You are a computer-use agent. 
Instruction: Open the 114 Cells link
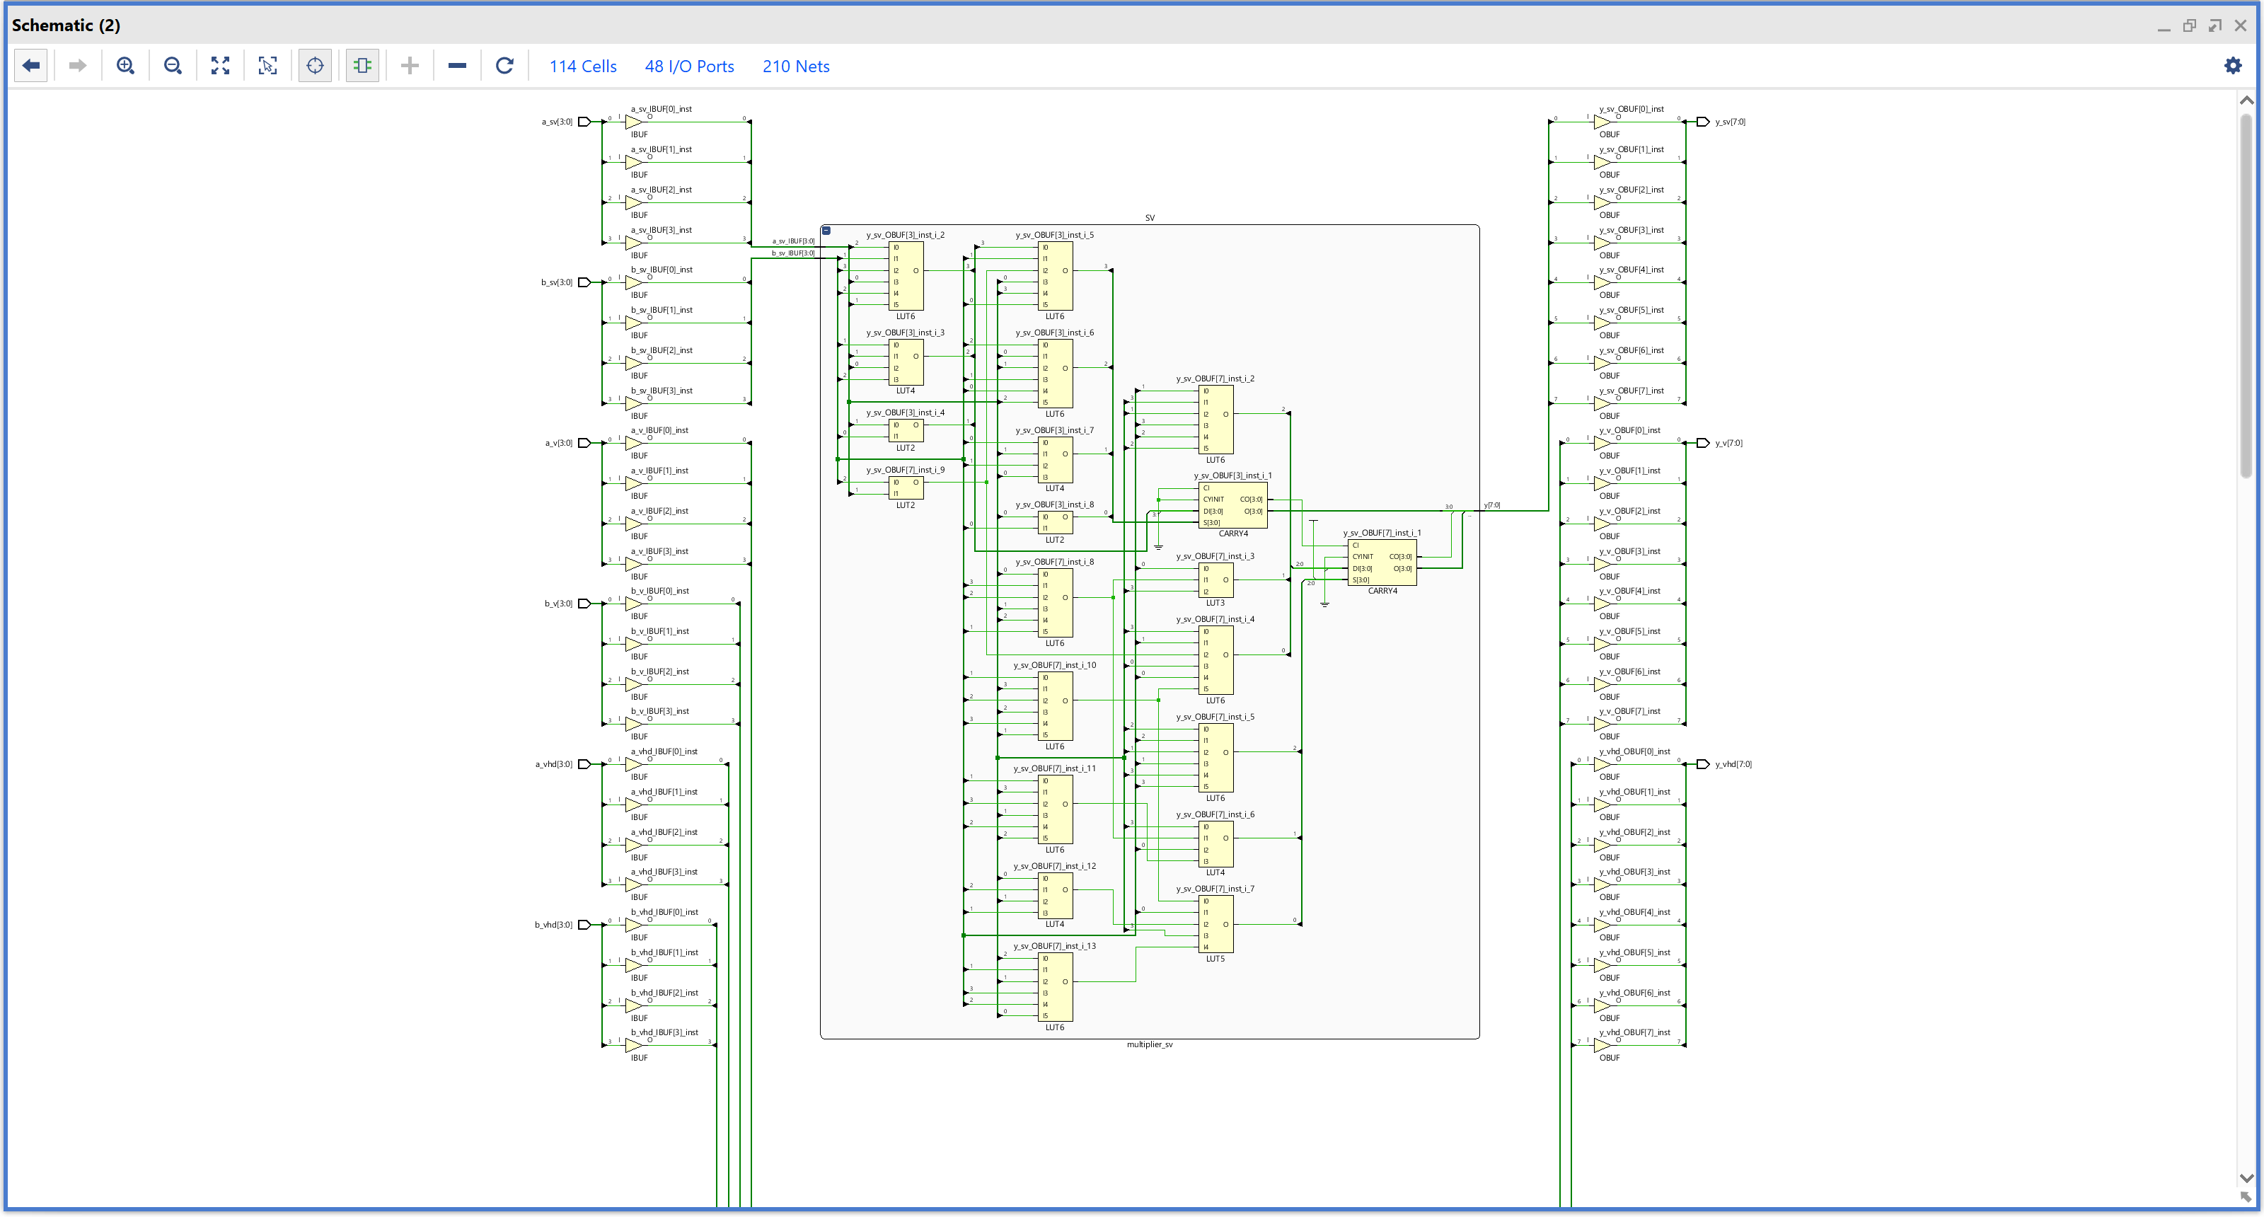(x=583, y=67)
